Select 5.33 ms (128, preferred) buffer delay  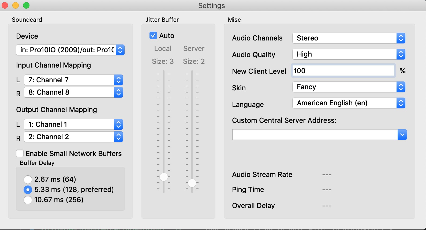28,190
